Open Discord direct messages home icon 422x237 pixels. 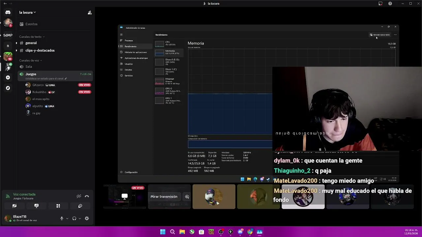8,13
